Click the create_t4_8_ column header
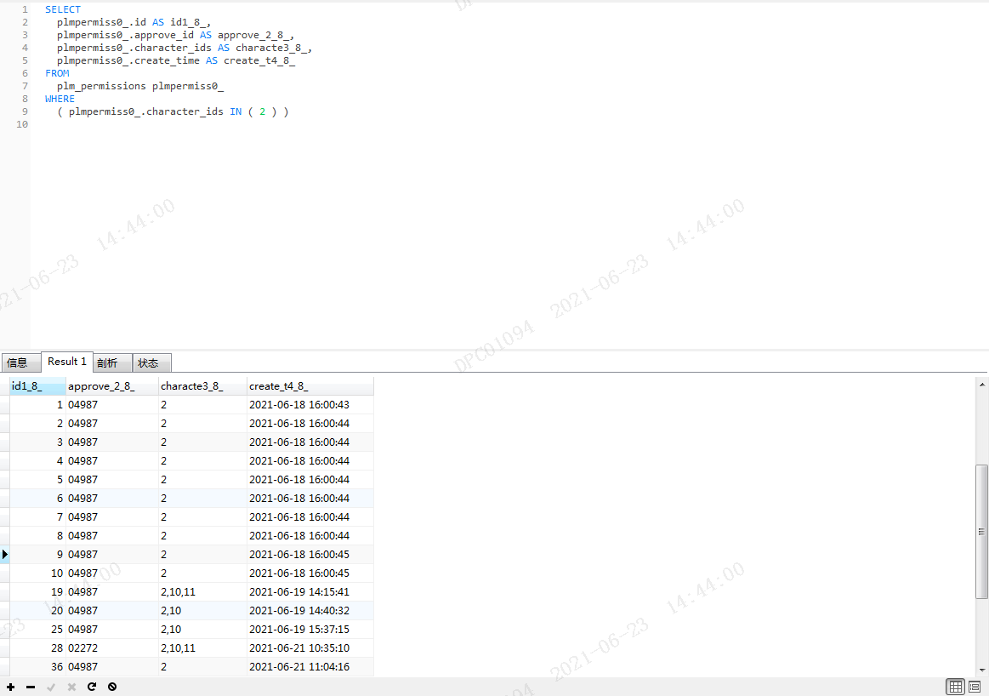The image size is (989, 696). [x=310, y=386]
